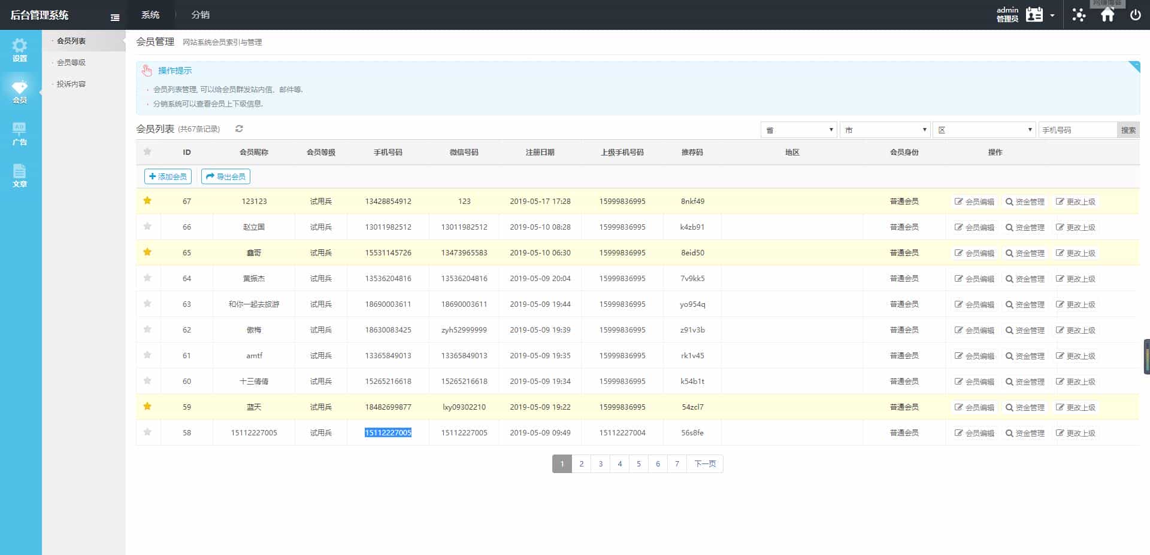Click 会员编辑 for member ID 60

pos(975,382)
